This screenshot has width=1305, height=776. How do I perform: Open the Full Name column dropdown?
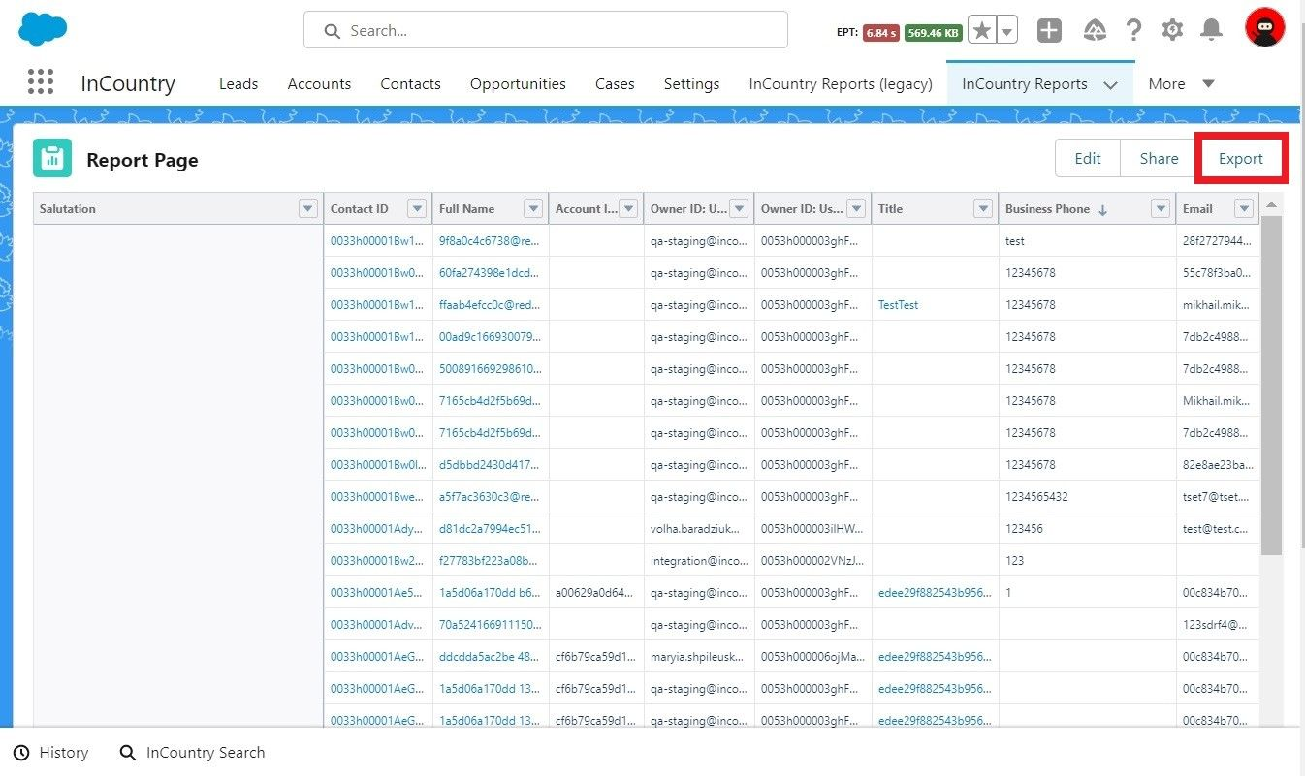532,208
